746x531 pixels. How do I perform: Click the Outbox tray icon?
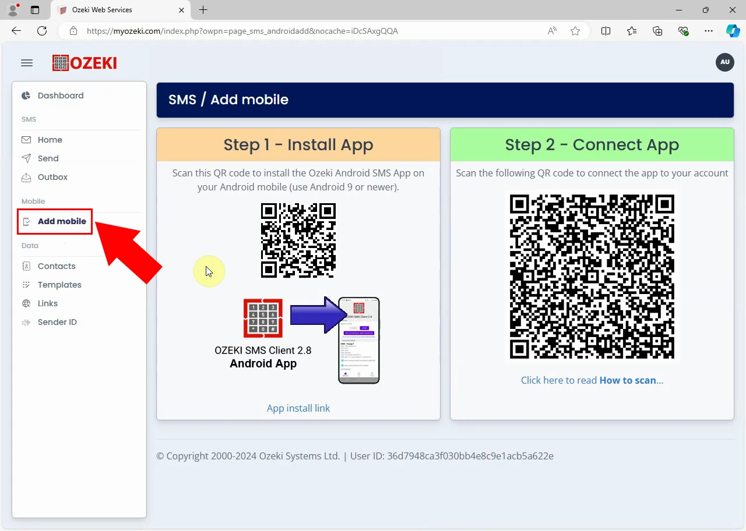(26, 177)
